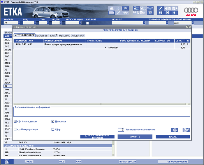The width and height of the screenshot is (204, 165).
Task: Click the previous page arrow icon
Action: (168, 8)
